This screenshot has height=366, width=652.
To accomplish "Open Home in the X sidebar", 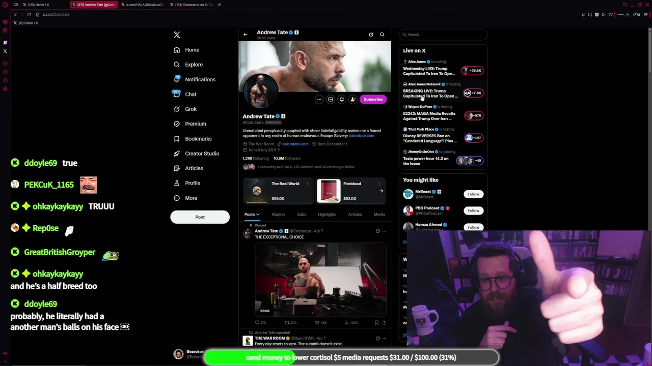I will [x=186, y=50].
